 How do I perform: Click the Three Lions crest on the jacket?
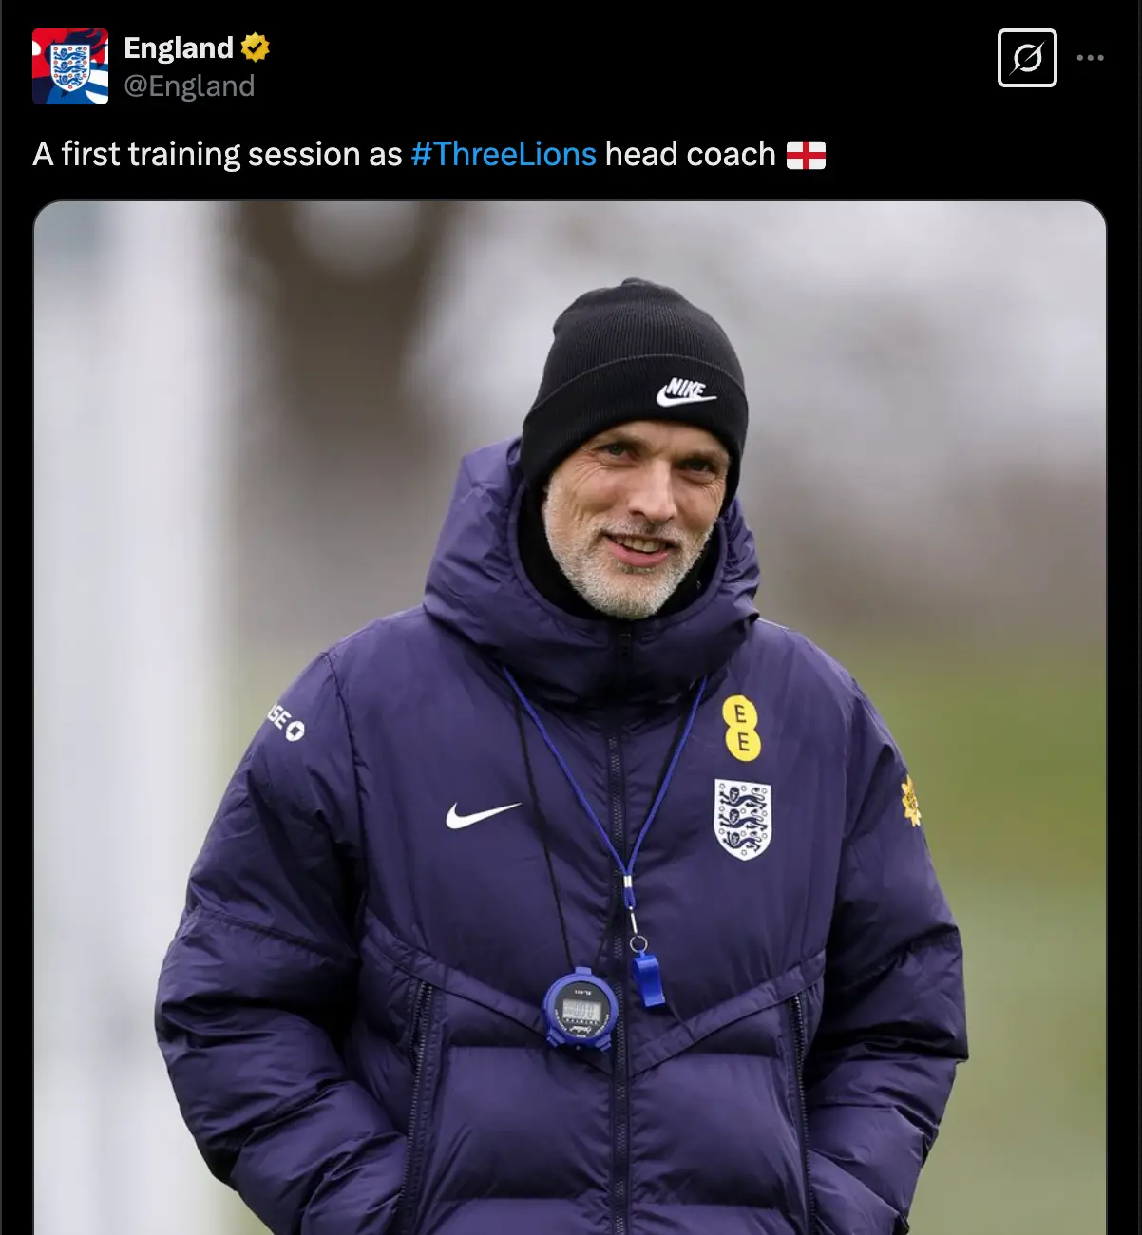pyautogui.click(x=743, y=819)
